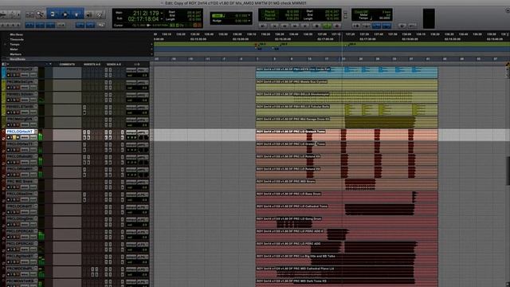Click the green Play transport button
The height and width of the screenshot is (287, 510).
point(327,26)
